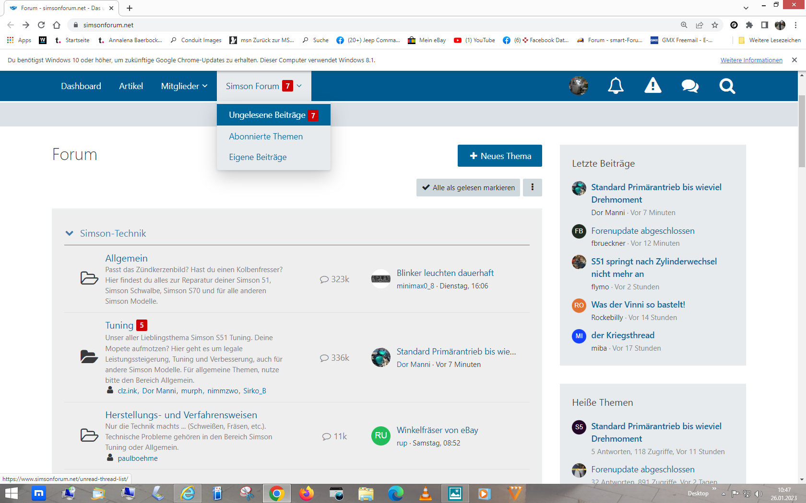Viewport: 806px width, 503px height.
Task: Click the Tuning board folder icon
Action: (89, 357)
